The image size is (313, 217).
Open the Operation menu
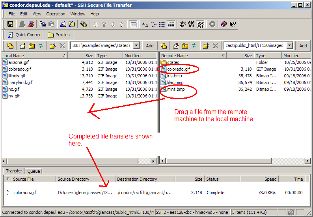[x=56, y=14]
